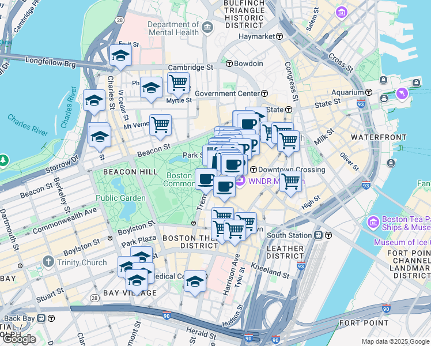Select the Government Center T station icon
Screen dimensions: 431x346
[x=264, y=93]
